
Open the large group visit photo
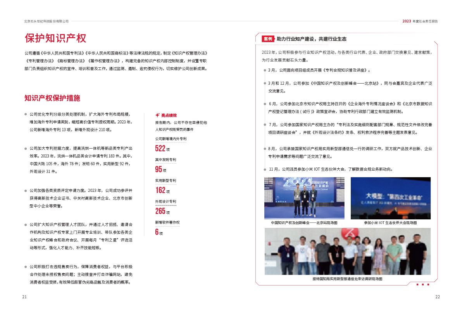pos(347,251)
